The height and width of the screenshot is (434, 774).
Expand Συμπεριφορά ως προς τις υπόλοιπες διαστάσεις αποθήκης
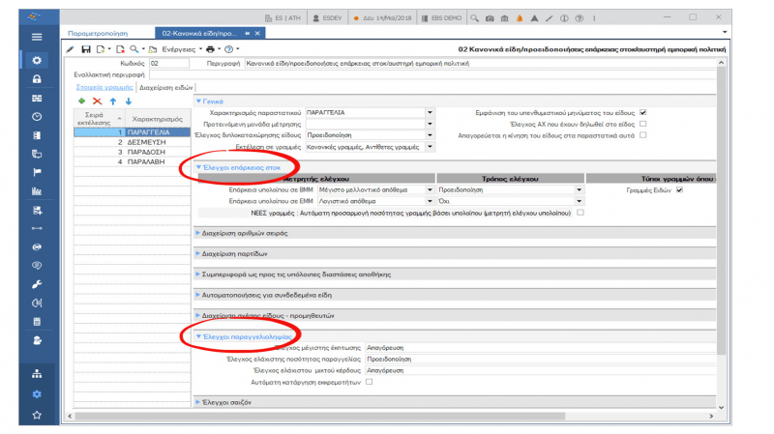[198, 275]
